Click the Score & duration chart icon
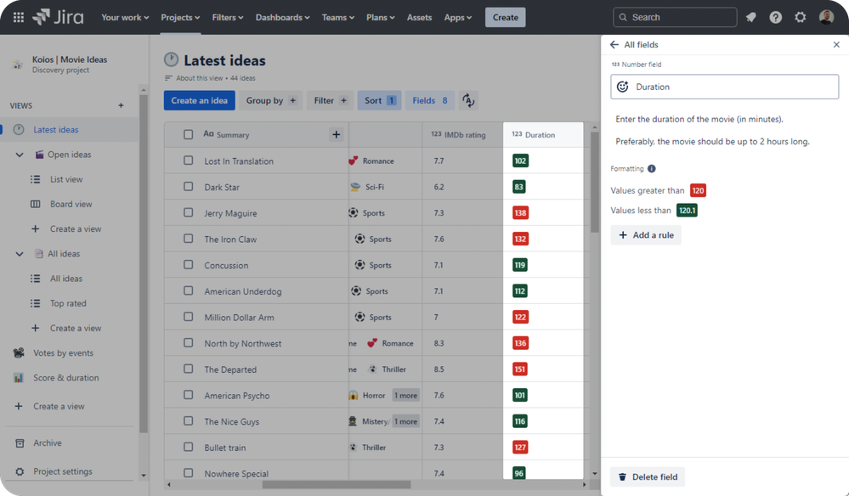This screenshot has height=496, width=849. (19, 378)
